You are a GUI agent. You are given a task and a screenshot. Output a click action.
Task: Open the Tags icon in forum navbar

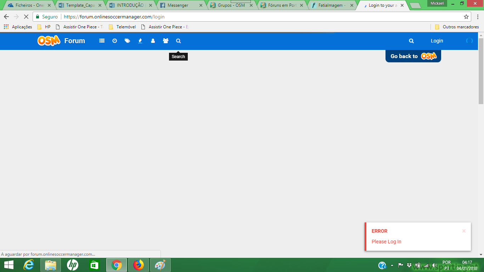[128, 41]
